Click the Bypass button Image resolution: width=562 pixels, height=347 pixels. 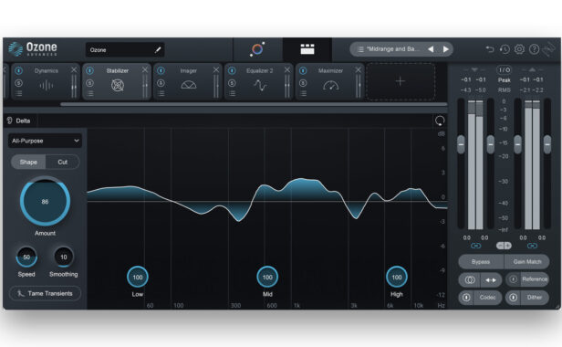[481, 261]
